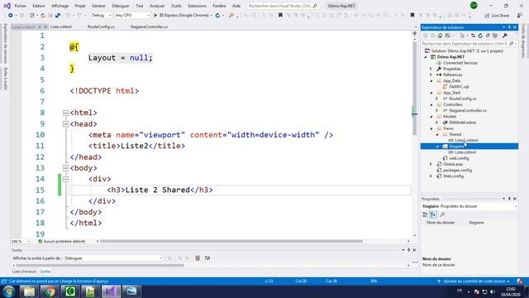
Task: Collapse the body tag outlining box
Action: coord(66,168)
